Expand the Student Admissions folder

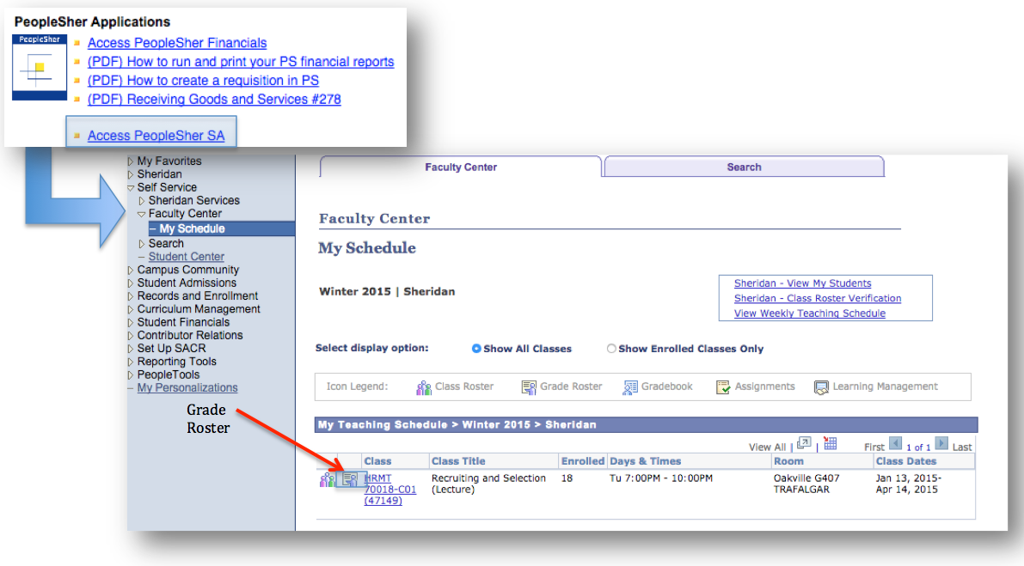tap(131, 283)
